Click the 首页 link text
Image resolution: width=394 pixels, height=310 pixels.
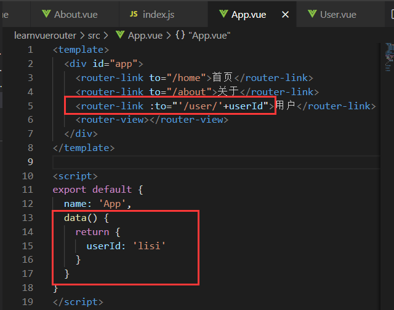(x=222, y=77)
